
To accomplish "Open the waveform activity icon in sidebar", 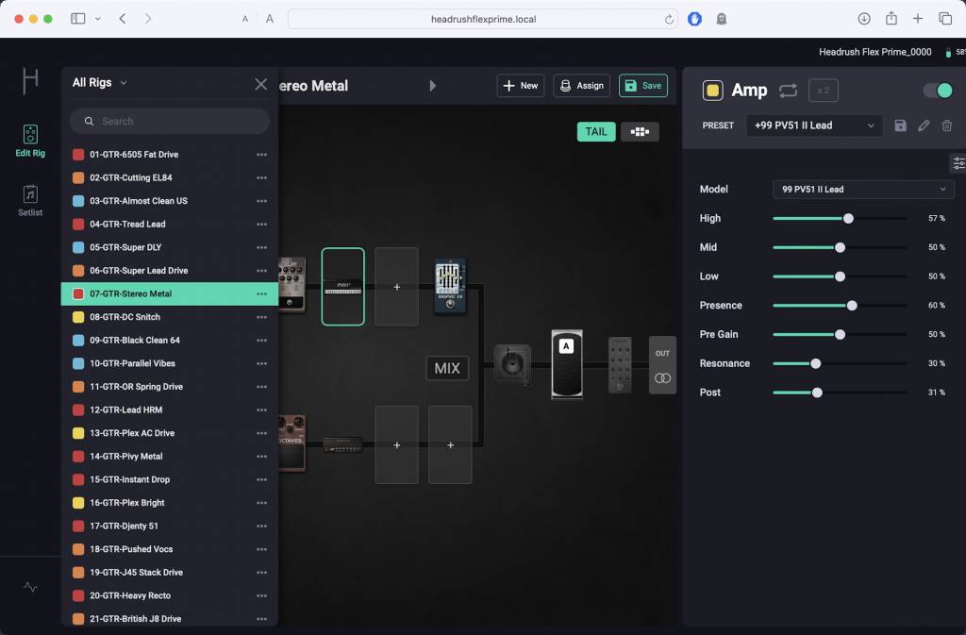I will pos(30,587).
